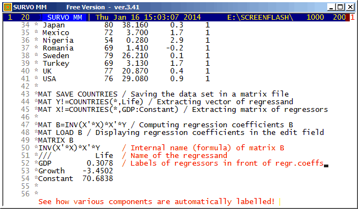Viewport: 358px width, 209px height.
Task: Click the highlighted SURVO MM label in header line
Action: (65, 18)
